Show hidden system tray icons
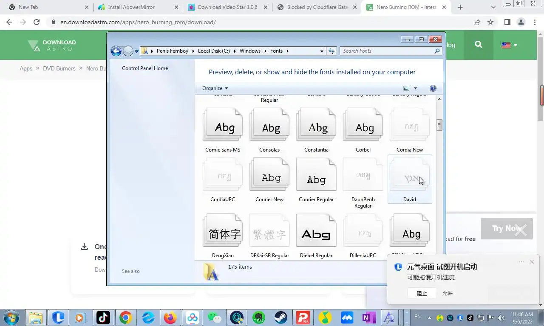The width and height of the screenshot is (544, 326). pos(429,318)
